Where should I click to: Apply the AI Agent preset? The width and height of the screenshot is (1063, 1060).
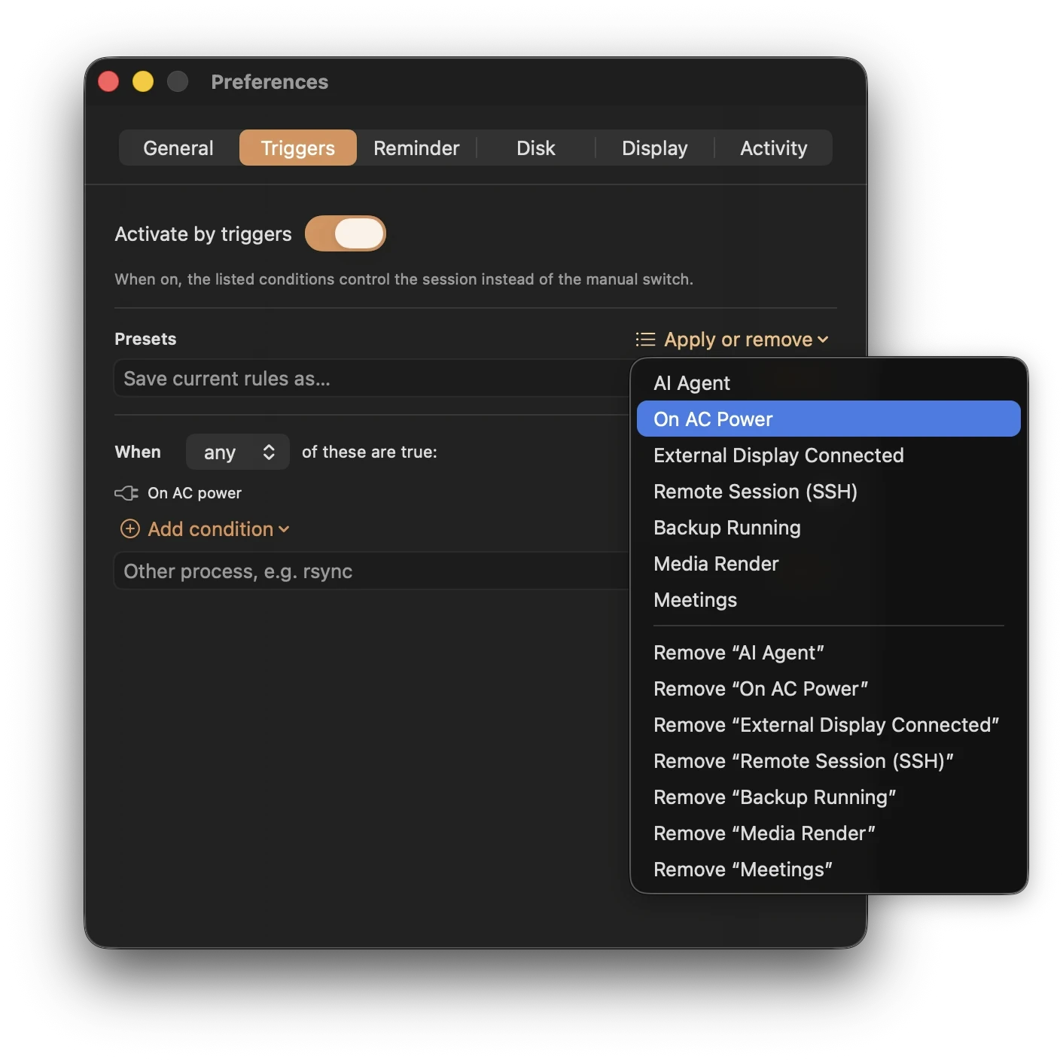(829, 383)
